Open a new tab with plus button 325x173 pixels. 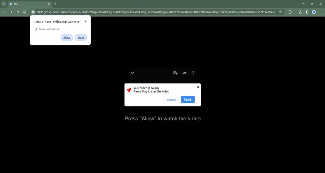tap(56, 4)
